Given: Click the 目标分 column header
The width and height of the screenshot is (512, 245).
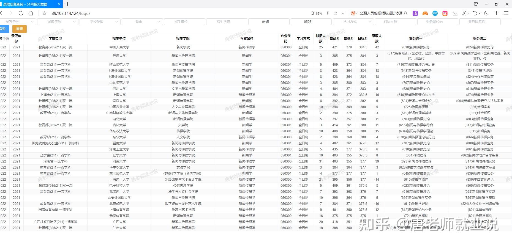Looking at the screenshot, I should tap(363, 38).
